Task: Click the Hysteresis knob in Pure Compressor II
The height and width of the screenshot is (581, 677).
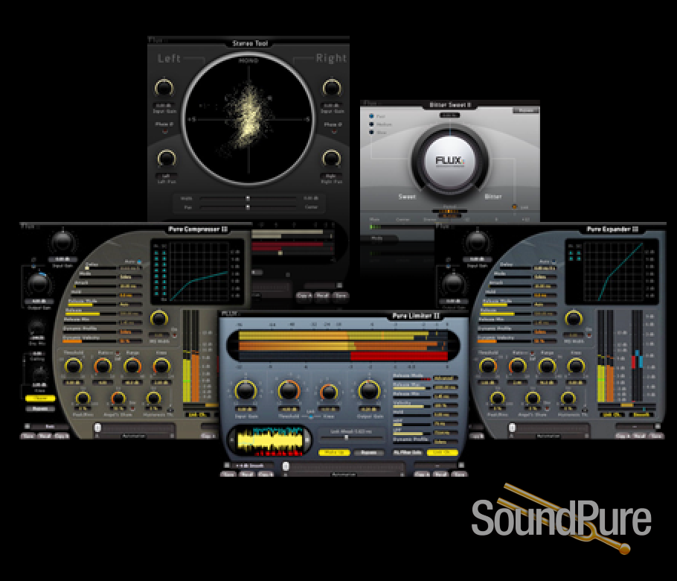Action: click(153, 399)
